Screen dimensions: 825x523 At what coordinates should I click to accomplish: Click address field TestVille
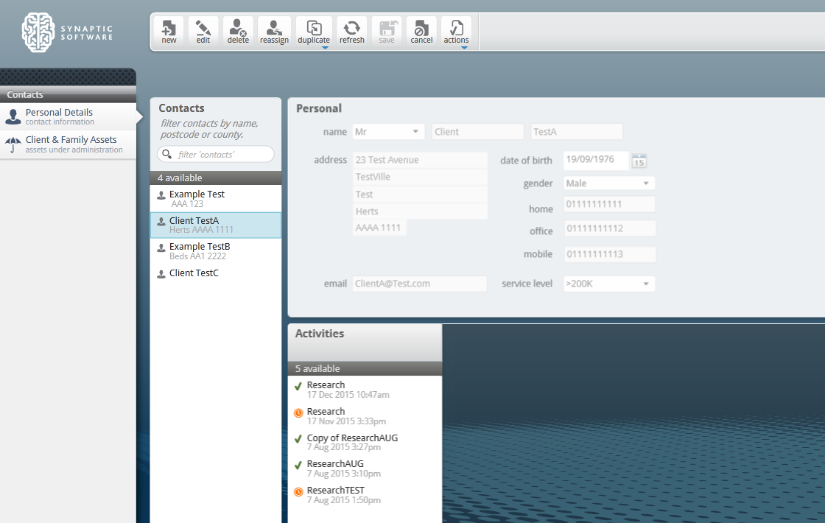(420, 177)
